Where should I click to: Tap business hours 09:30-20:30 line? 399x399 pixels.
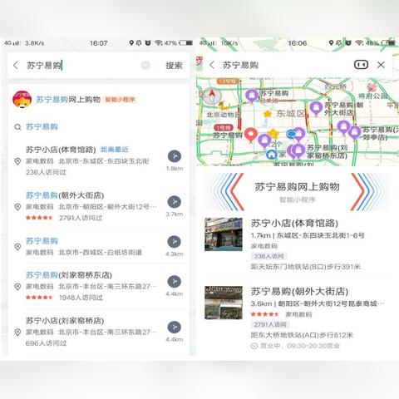295,346
